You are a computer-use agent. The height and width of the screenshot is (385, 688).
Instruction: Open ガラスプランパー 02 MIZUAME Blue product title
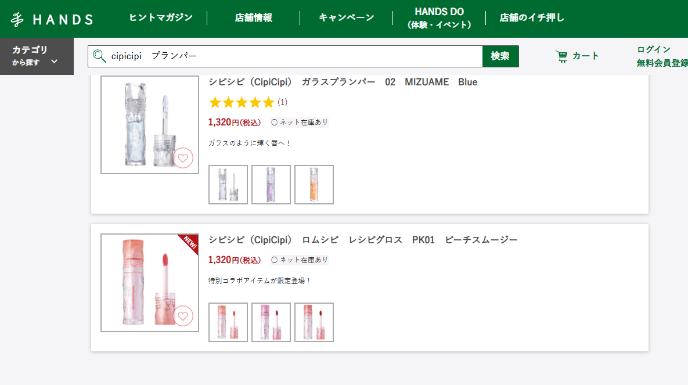(x=343, y=82)
